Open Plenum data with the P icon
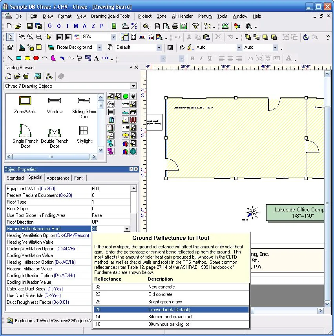 pyautogui.click(x=102, y=26)
